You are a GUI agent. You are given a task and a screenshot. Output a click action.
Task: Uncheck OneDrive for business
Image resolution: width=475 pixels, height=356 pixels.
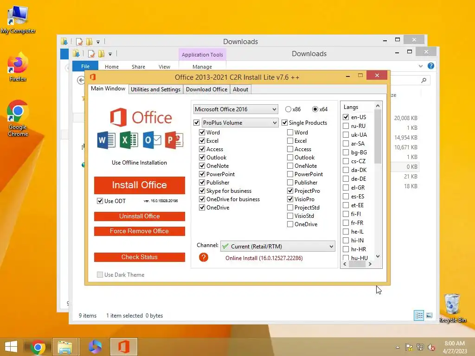coord(202,199)
